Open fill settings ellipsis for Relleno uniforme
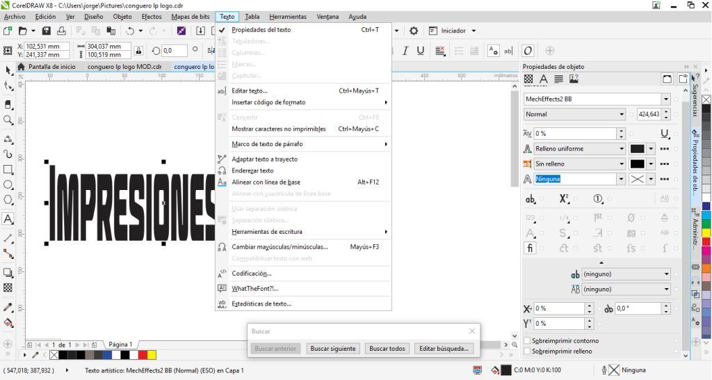 [x=664, y=149]
